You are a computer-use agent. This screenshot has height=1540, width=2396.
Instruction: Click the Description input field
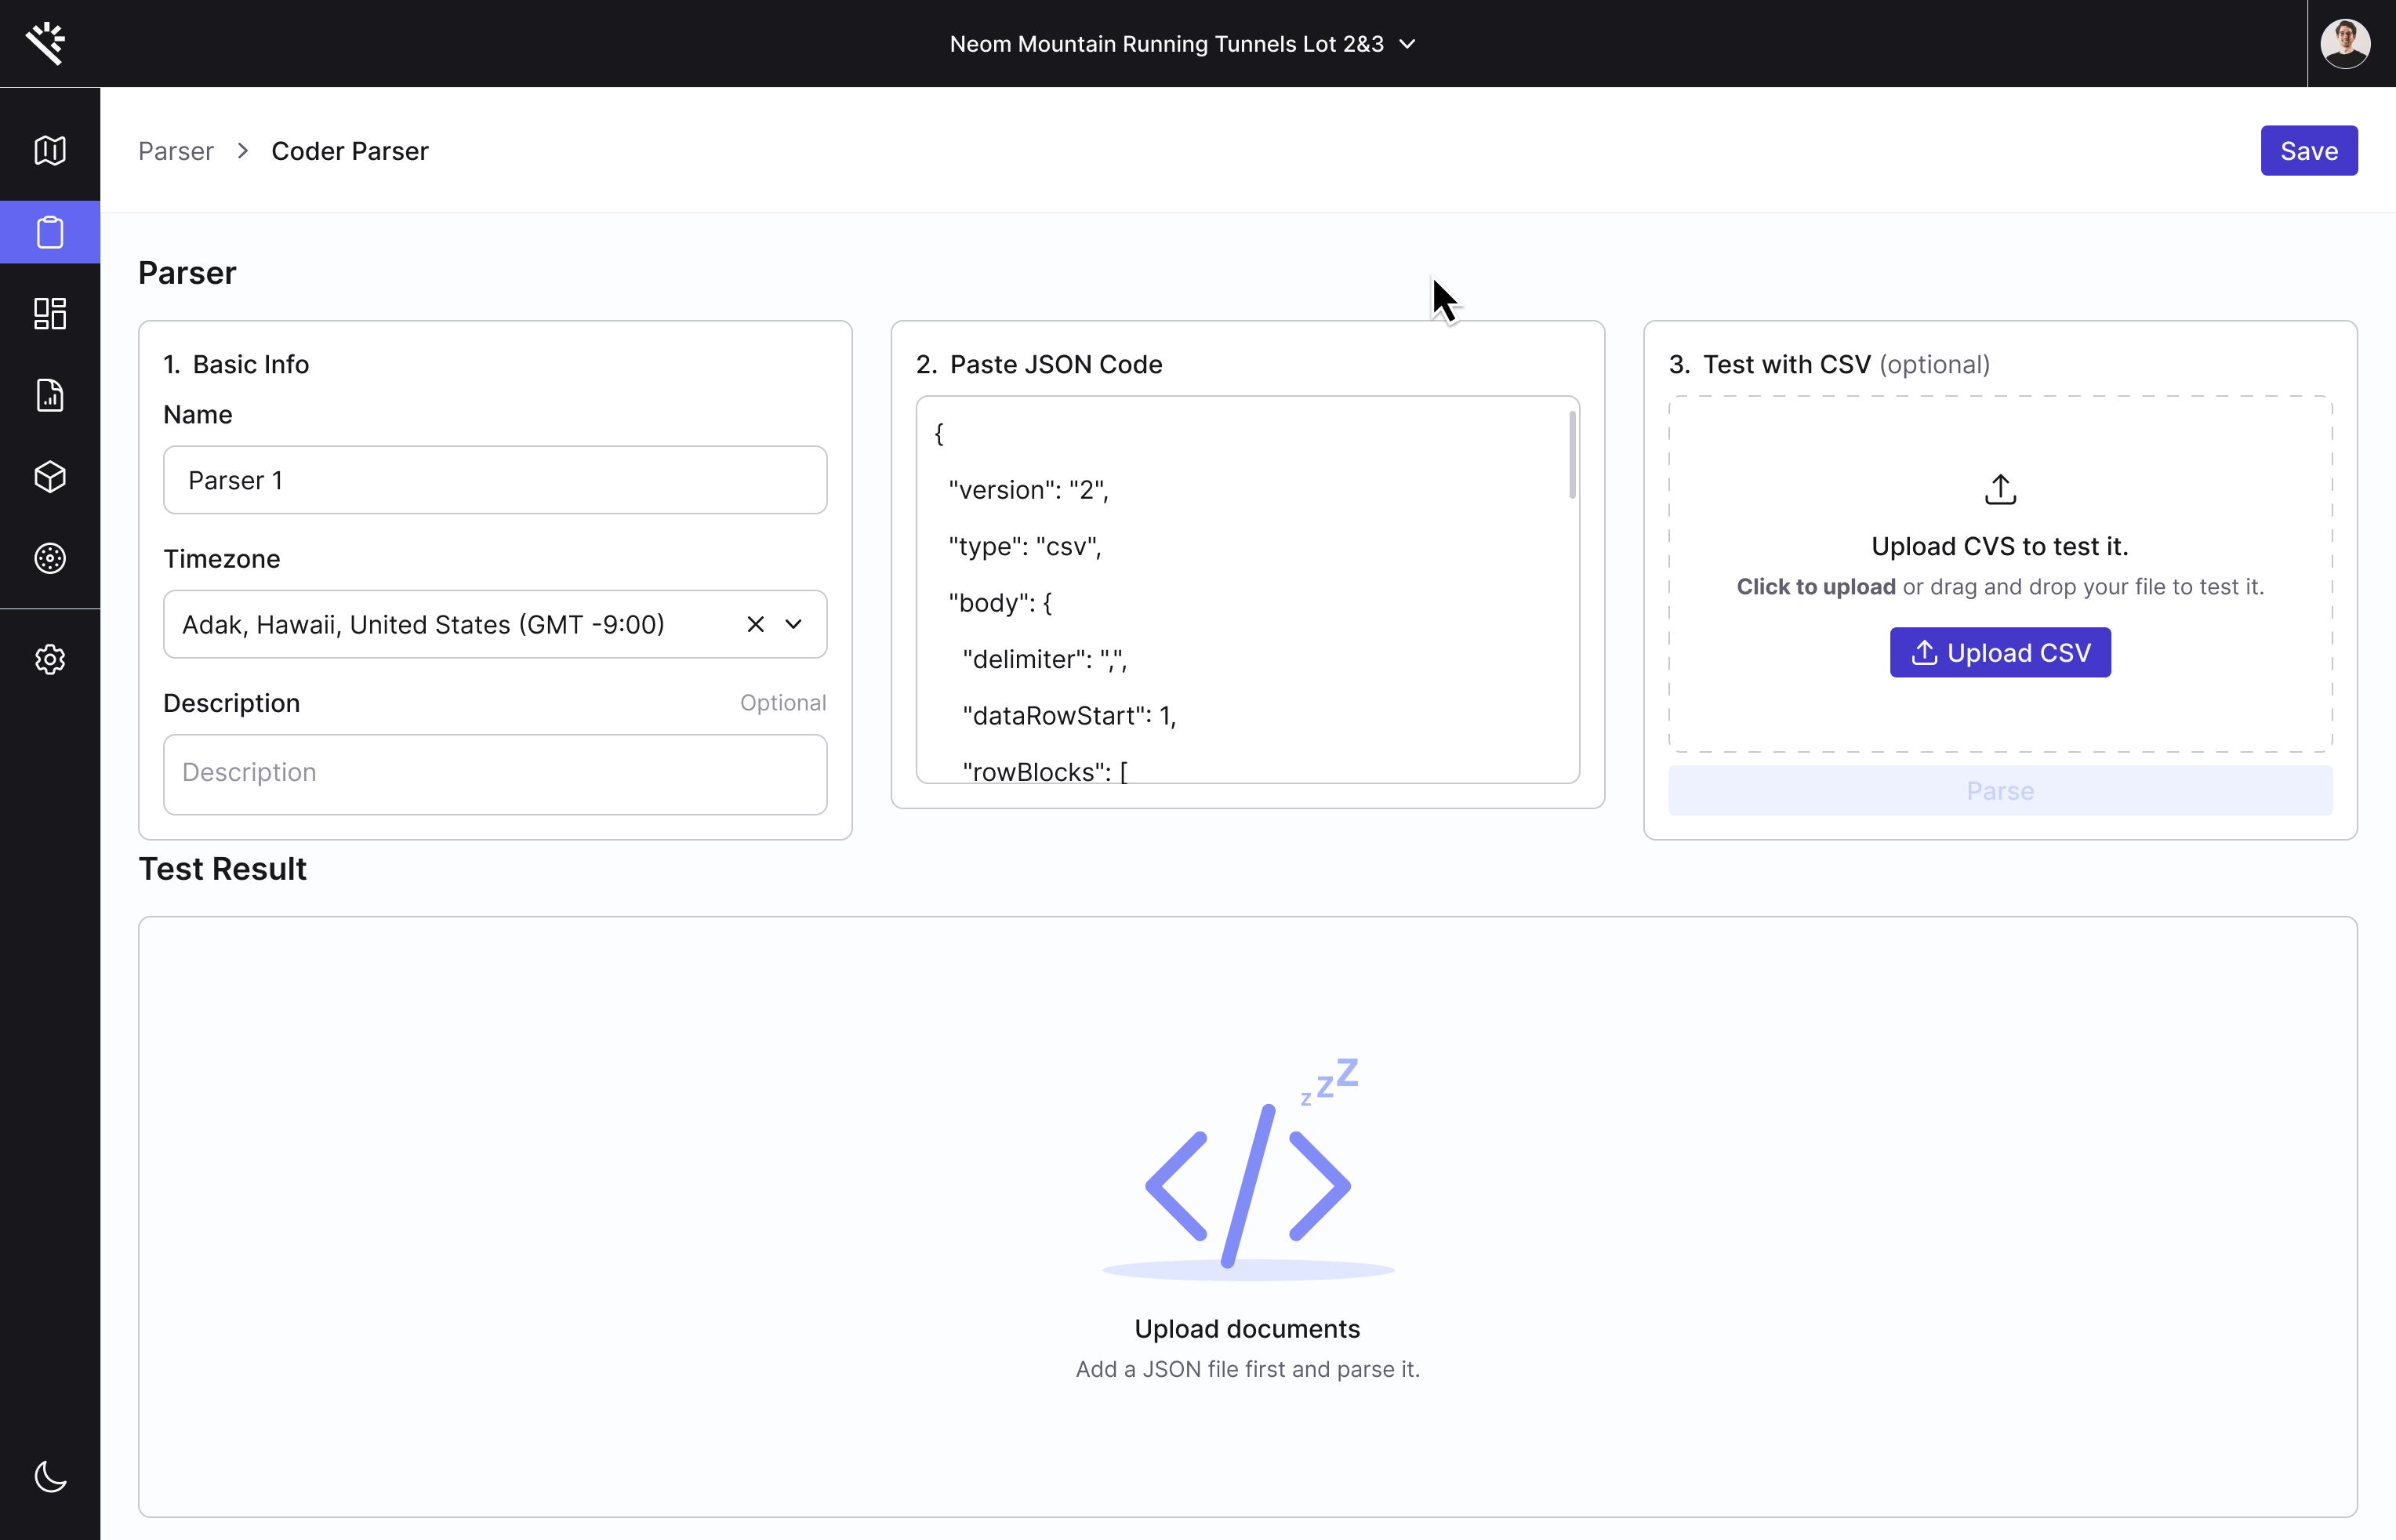[494, 773]
